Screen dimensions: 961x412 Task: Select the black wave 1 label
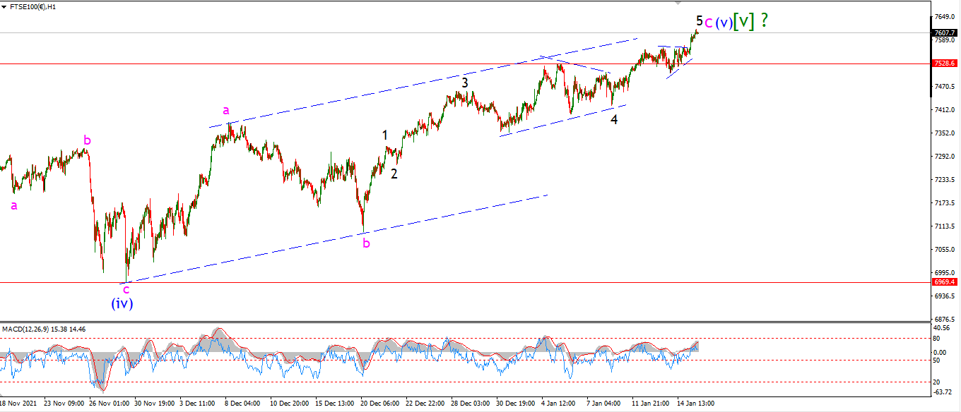coord(385,135)
